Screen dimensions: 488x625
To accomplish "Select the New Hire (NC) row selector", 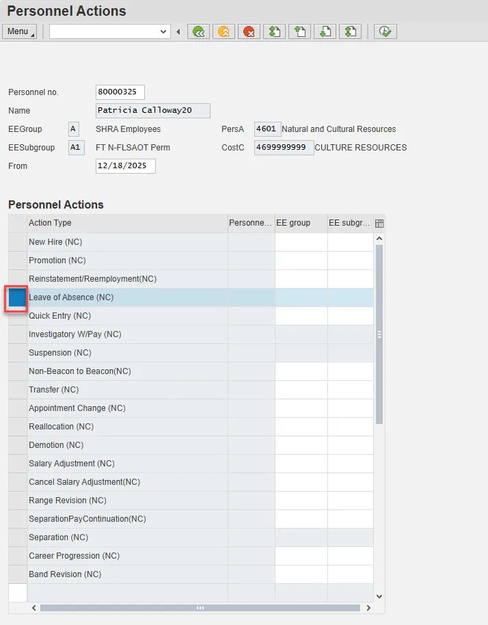I will tap(18, 242).
